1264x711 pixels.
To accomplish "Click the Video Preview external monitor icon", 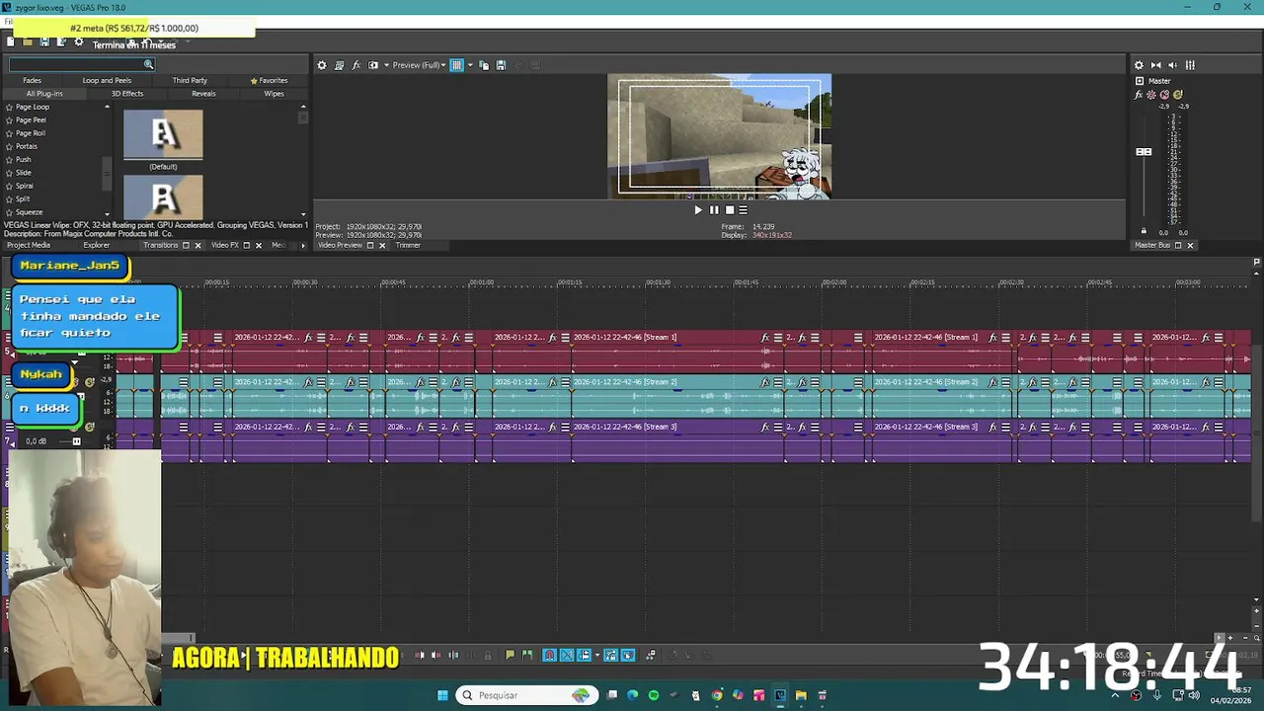I will tap(339, 65).
